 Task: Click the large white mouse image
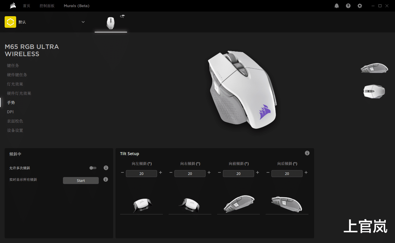[x=242, y=90]
